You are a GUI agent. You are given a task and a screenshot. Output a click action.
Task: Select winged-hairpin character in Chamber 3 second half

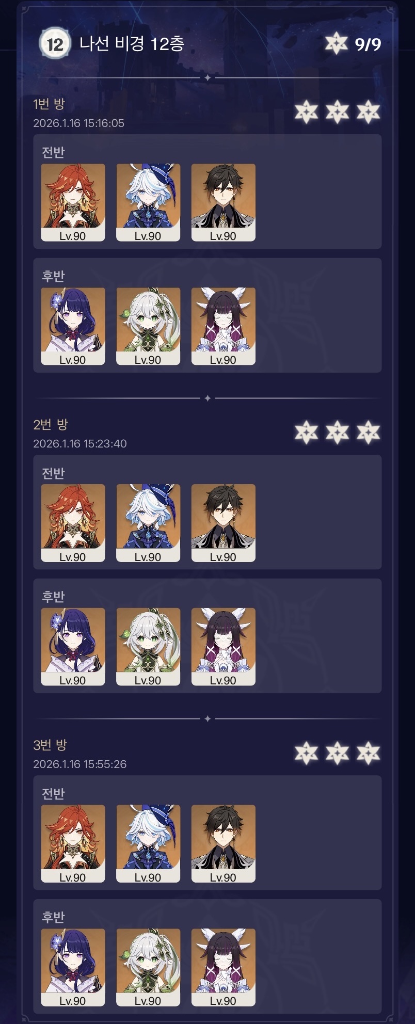pyautogui.click(x=224, y=967)
